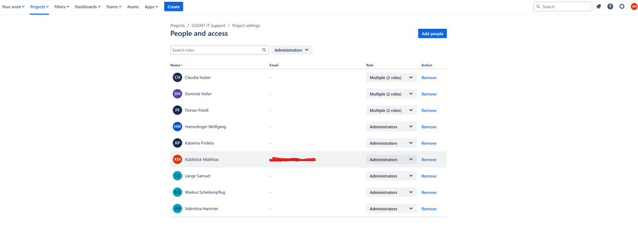Screen dimensions: 638x241
Task: Click the COUNT IT Support breadcrumb
Action: tap(208, 26)
